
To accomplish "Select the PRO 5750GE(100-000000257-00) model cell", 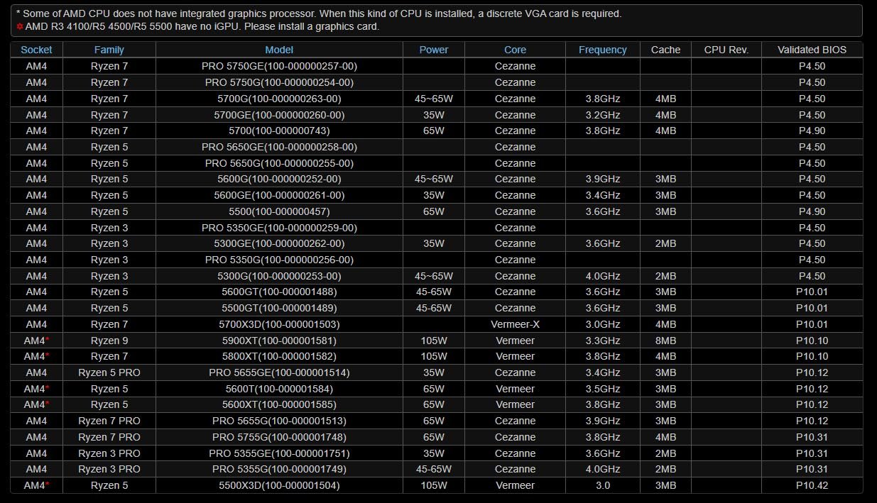I will click(279, 66).
